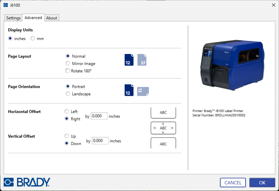Click the center ABC arrows offset diagram

(163, 128)
